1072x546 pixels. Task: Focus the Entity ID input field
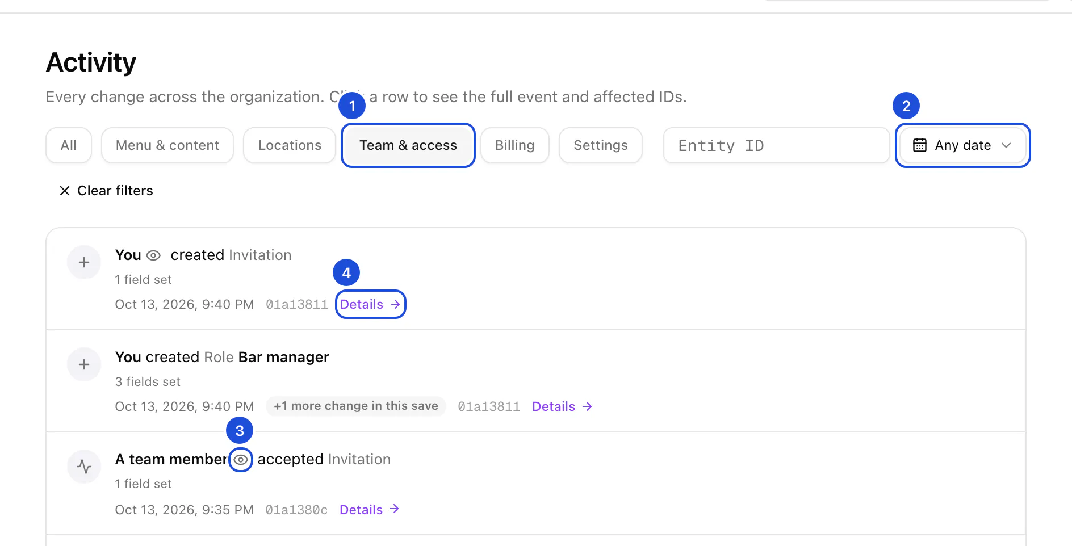(x=776, y=145)
